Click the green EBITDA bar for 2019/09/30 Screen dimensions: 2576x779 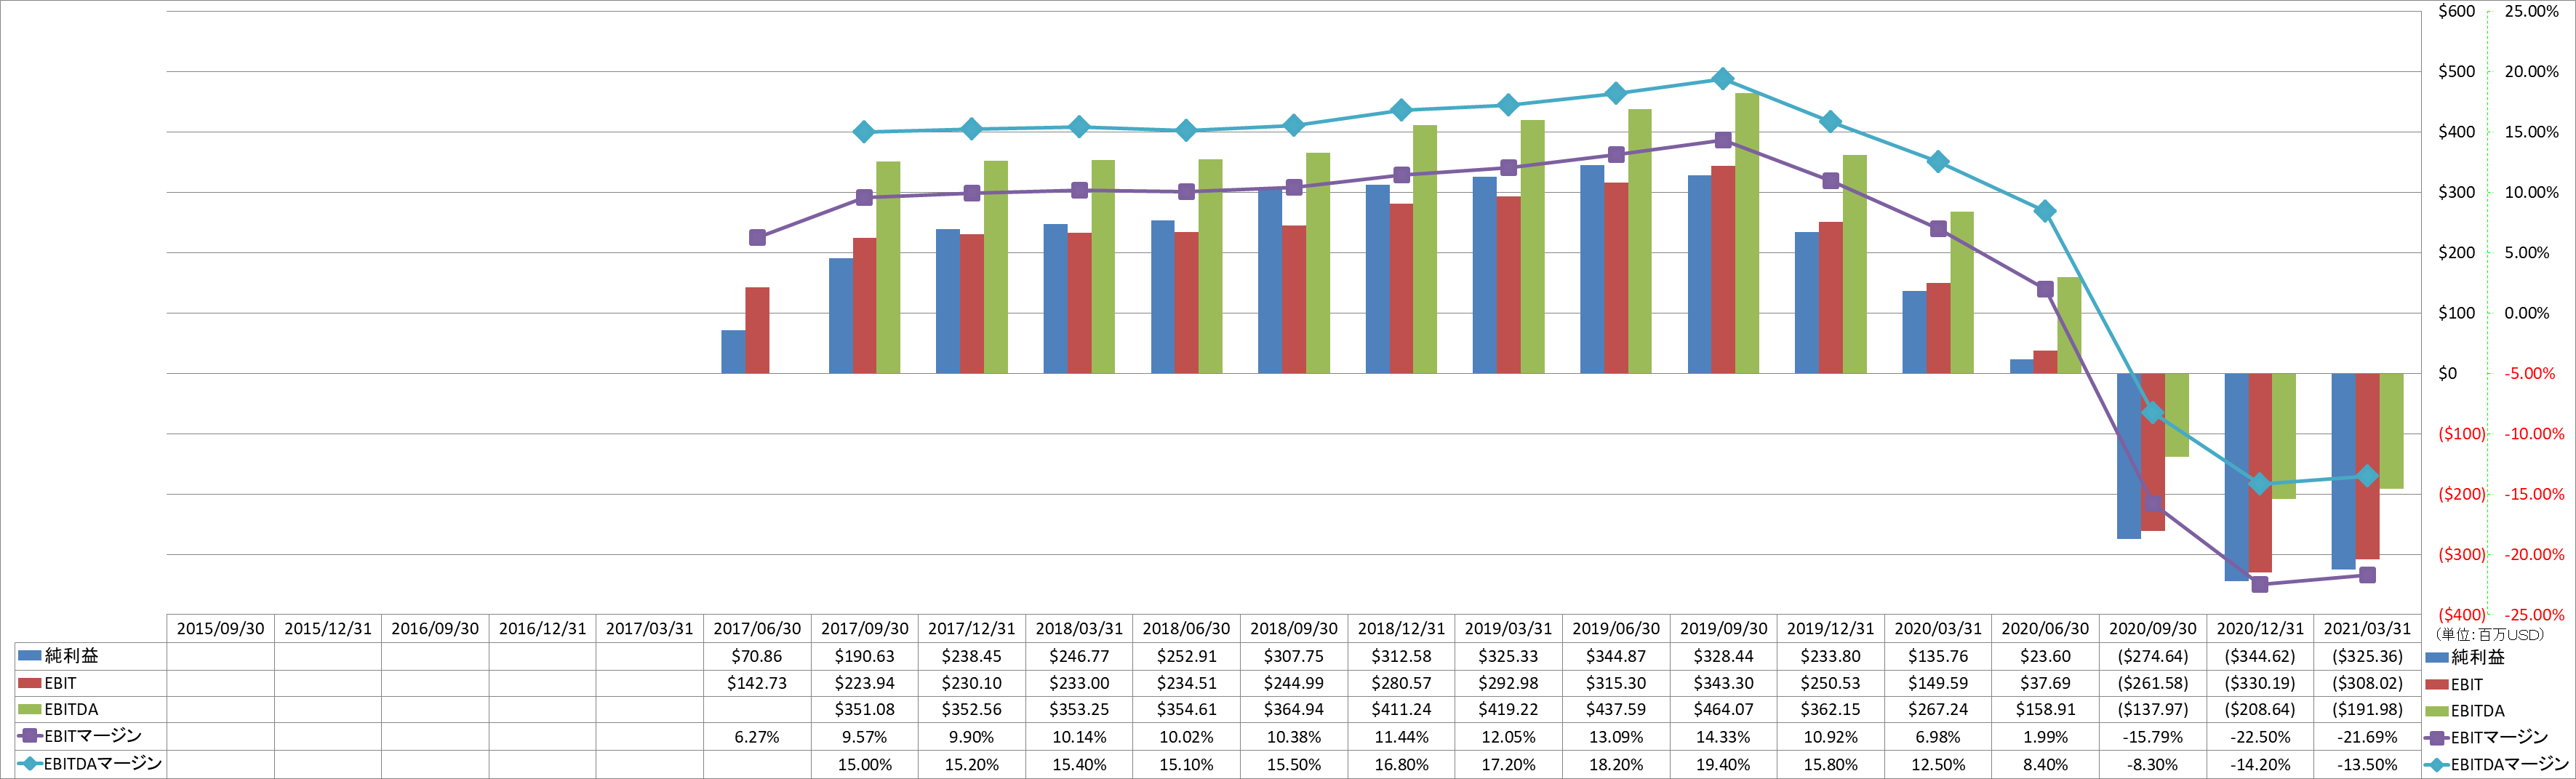click(x=1747, y=233)
